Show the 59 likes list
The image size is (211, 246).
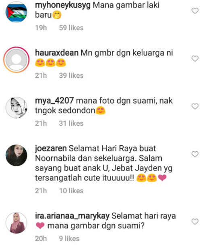coord(71,28)
